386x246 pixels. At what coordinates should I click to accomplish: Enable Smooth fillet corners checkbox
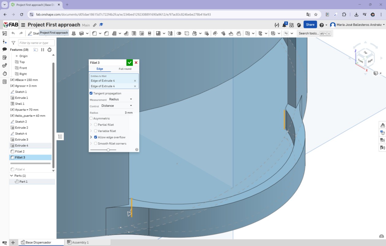coord(96,143)
